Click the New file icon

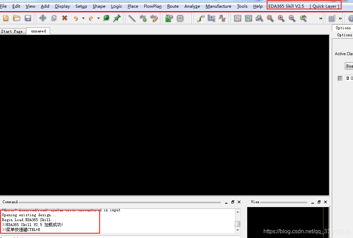pos(6,18)
